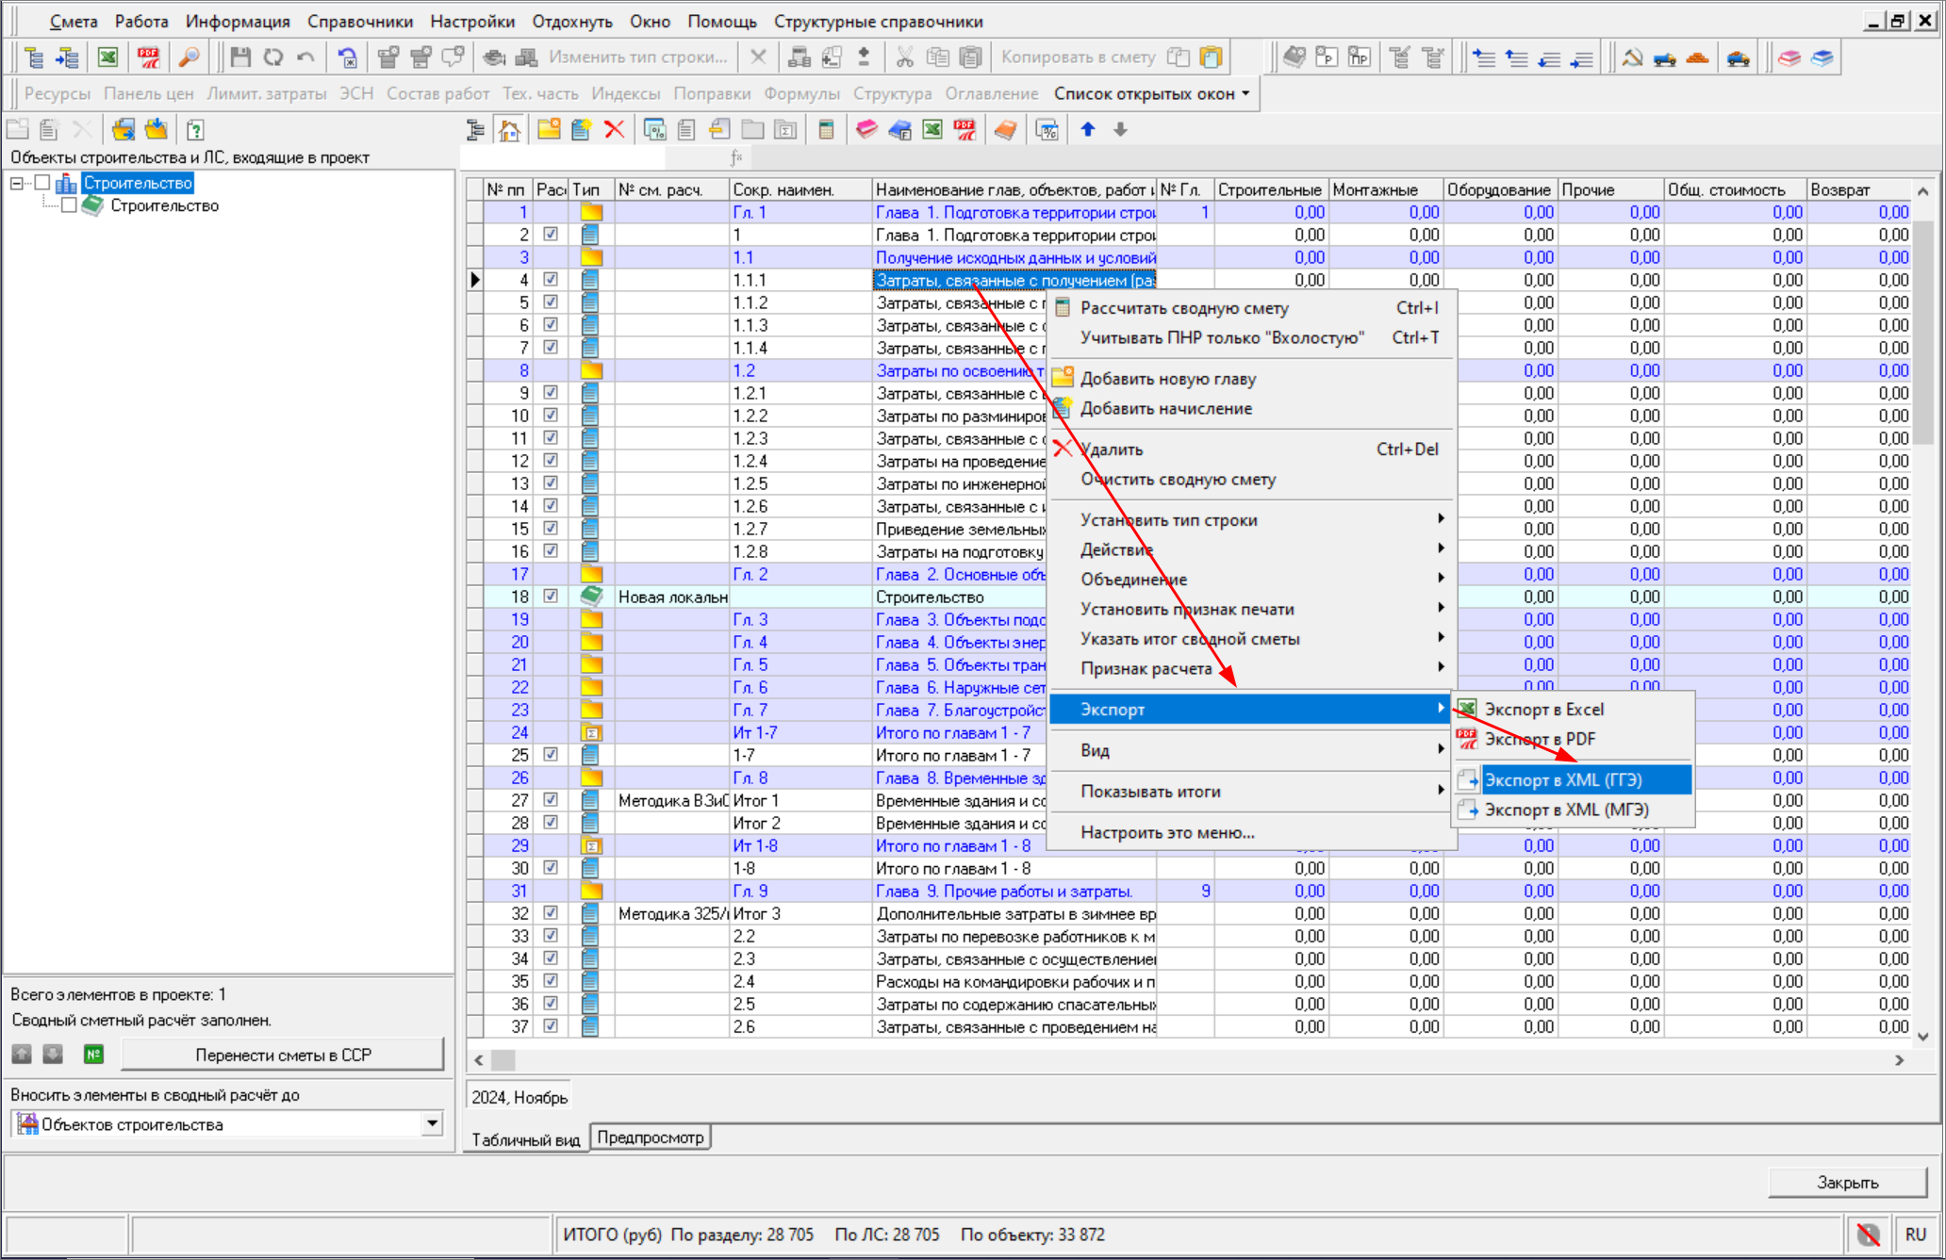Click the percent table icon near arrows

coord(1047,130)
